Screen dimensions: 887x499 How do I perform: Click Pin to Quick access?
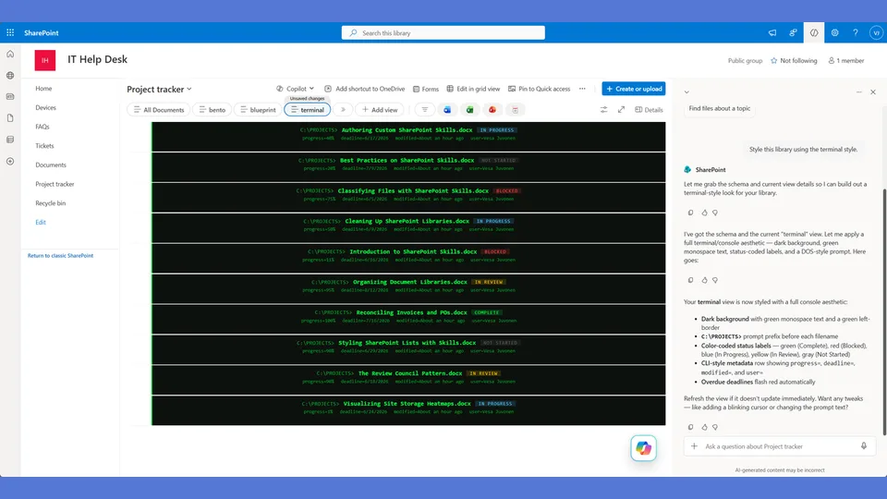(x=539, y=89)
